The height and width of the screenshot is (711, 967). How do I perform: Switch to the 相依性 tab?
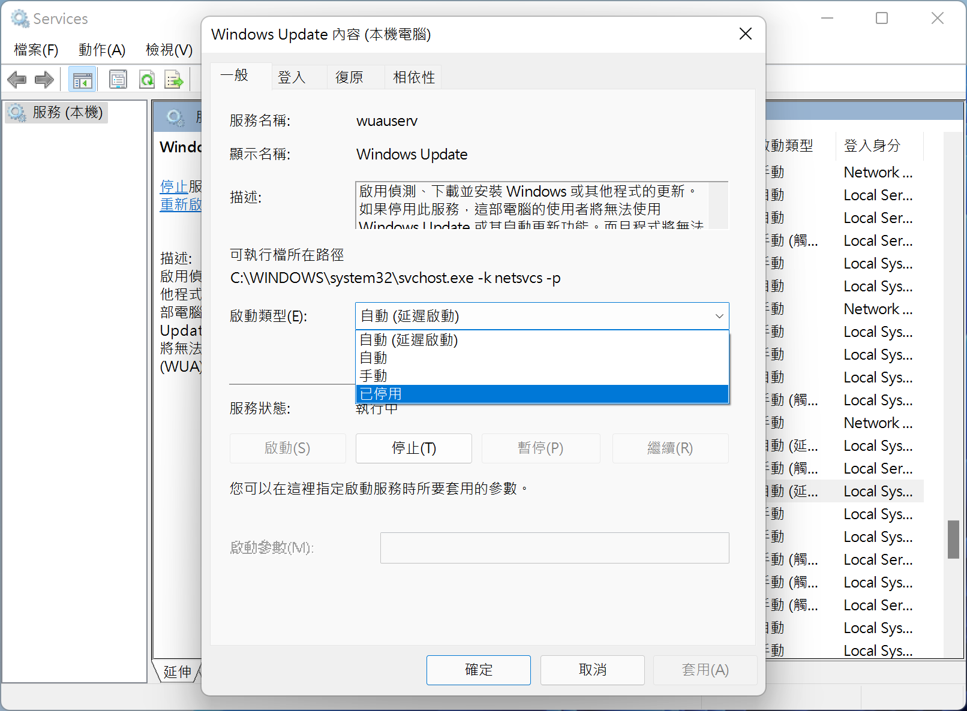click(x=414, y=77)
